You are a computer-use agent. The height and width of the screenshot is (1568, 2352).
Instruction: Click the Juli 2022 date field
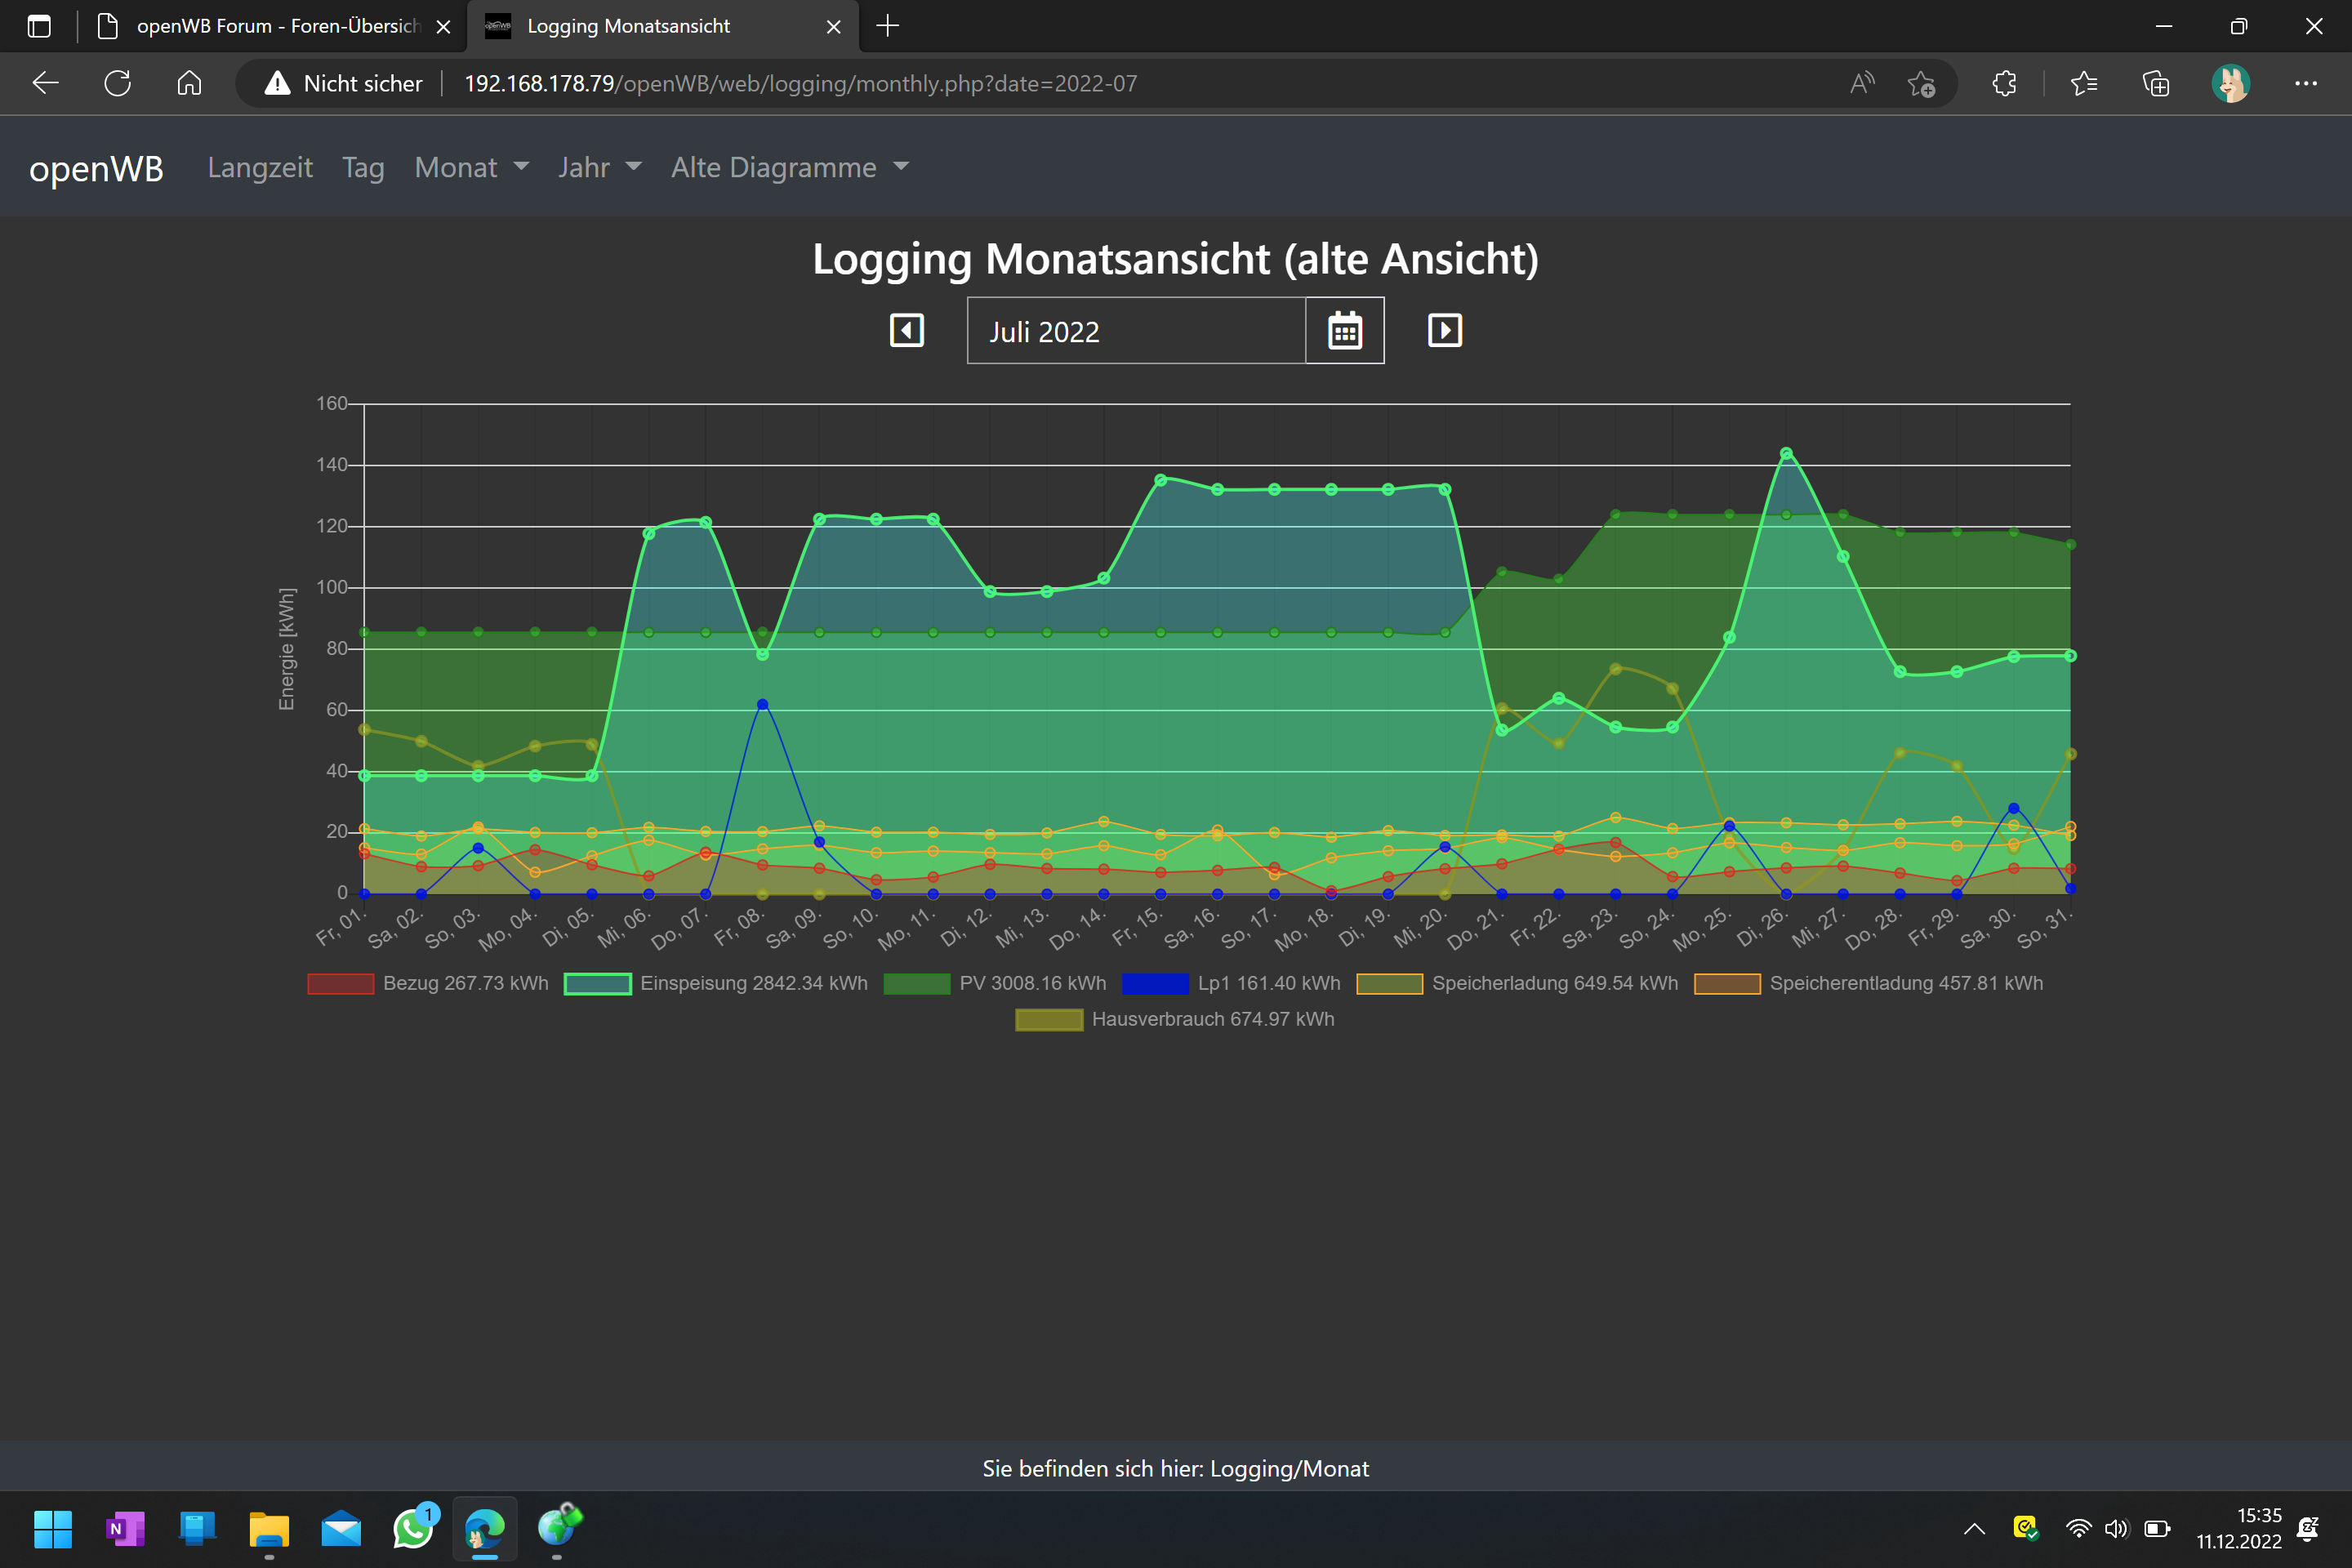click(x=1135, y=331)
